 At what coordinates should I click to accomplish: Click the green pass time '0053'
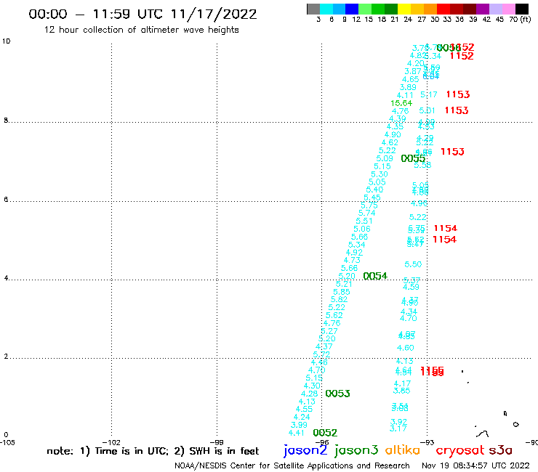point(337,394)
